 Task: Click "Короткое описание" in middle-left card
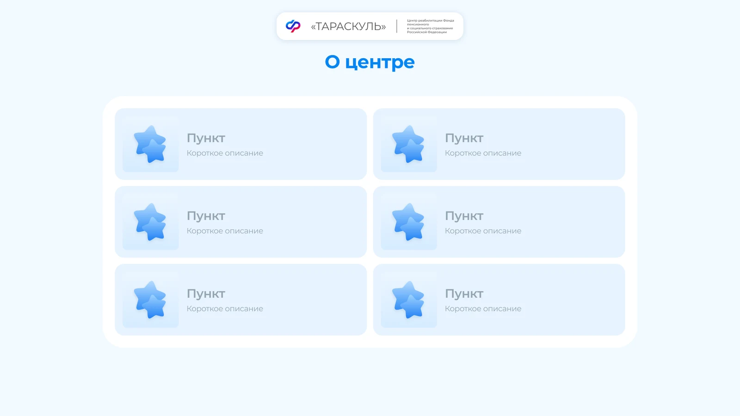[x=225, y=231]
